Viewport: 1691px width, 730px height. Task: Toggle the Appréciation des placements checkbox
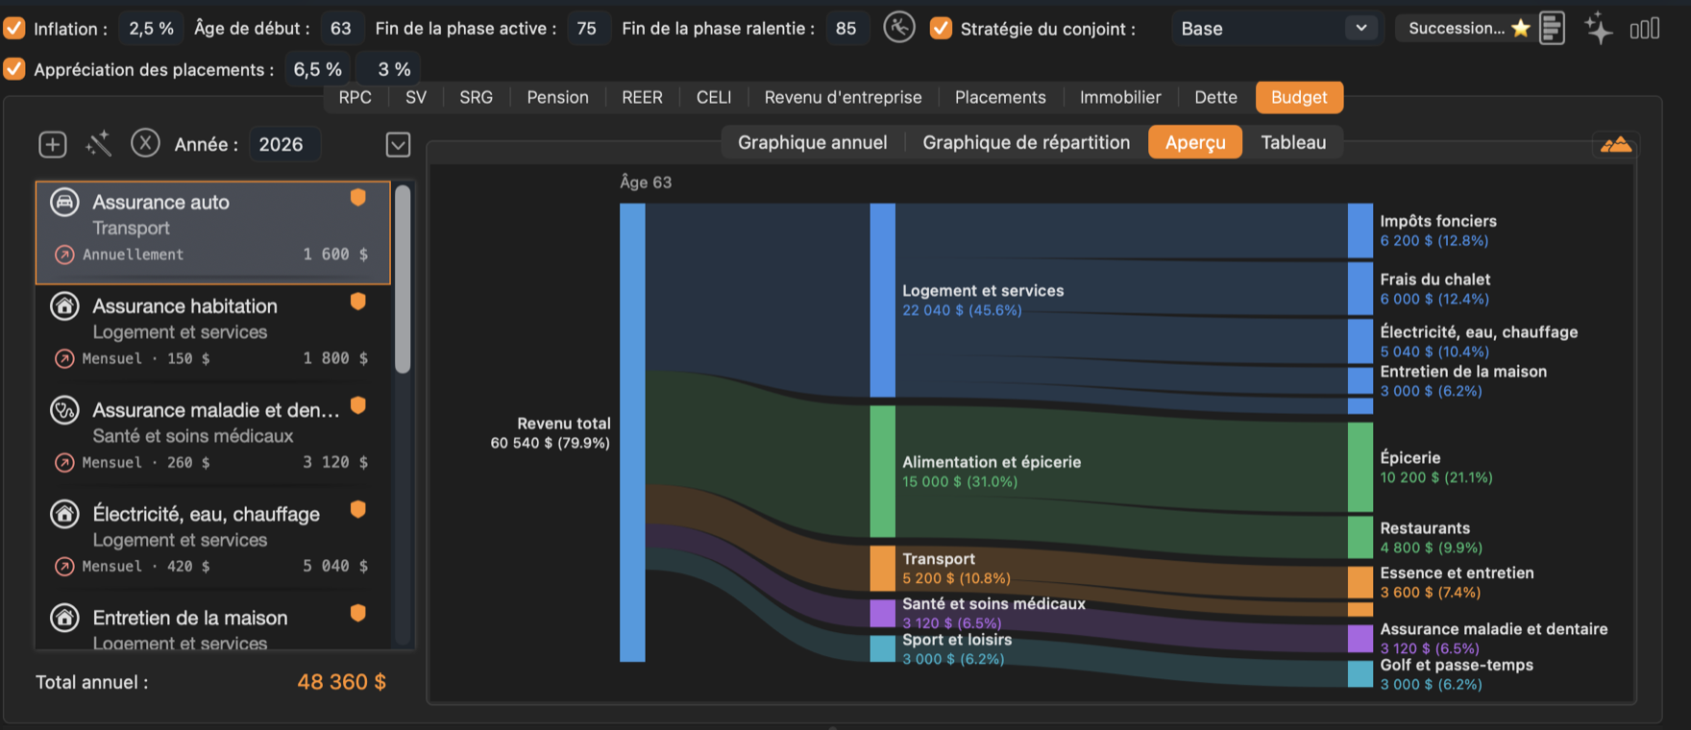(x=14, y=69)
